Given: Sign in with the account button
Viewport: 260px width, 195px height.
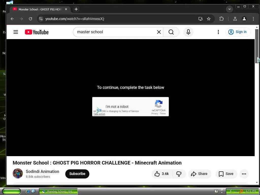Looking at the screenshot, I should (x=238, y=32).
